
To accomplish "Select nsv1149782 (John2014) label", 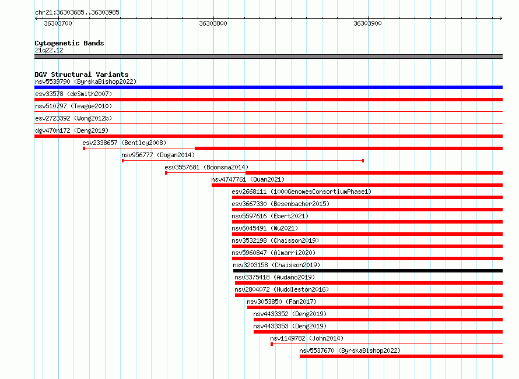I will pos(307,338).
